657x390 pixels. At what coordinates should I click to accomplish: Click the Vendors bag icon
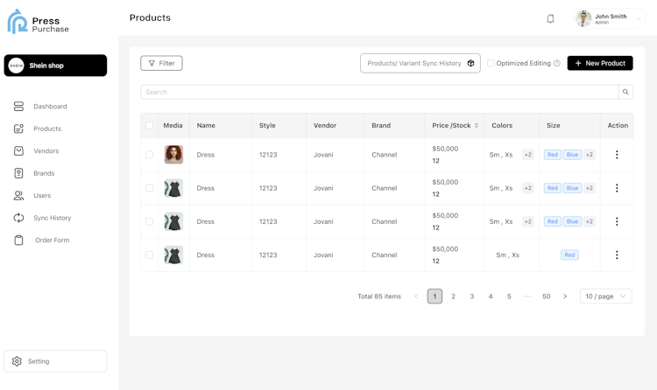coord(18,150)
